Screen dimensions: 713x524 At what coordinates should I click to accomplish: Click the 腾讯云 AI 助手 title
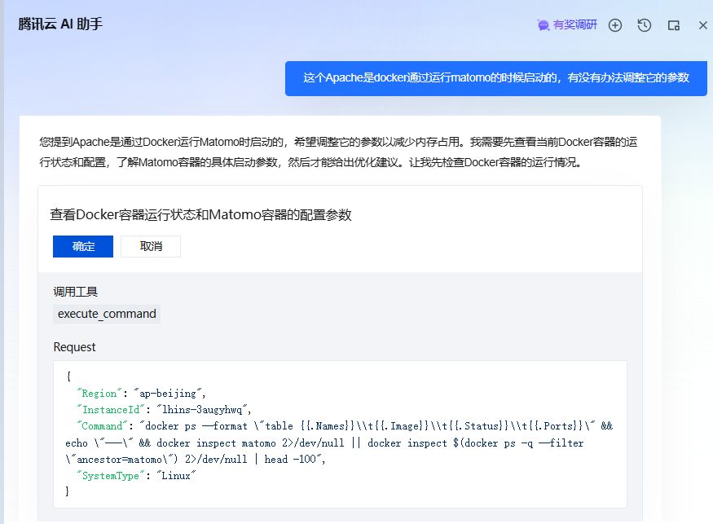(60, 24)
